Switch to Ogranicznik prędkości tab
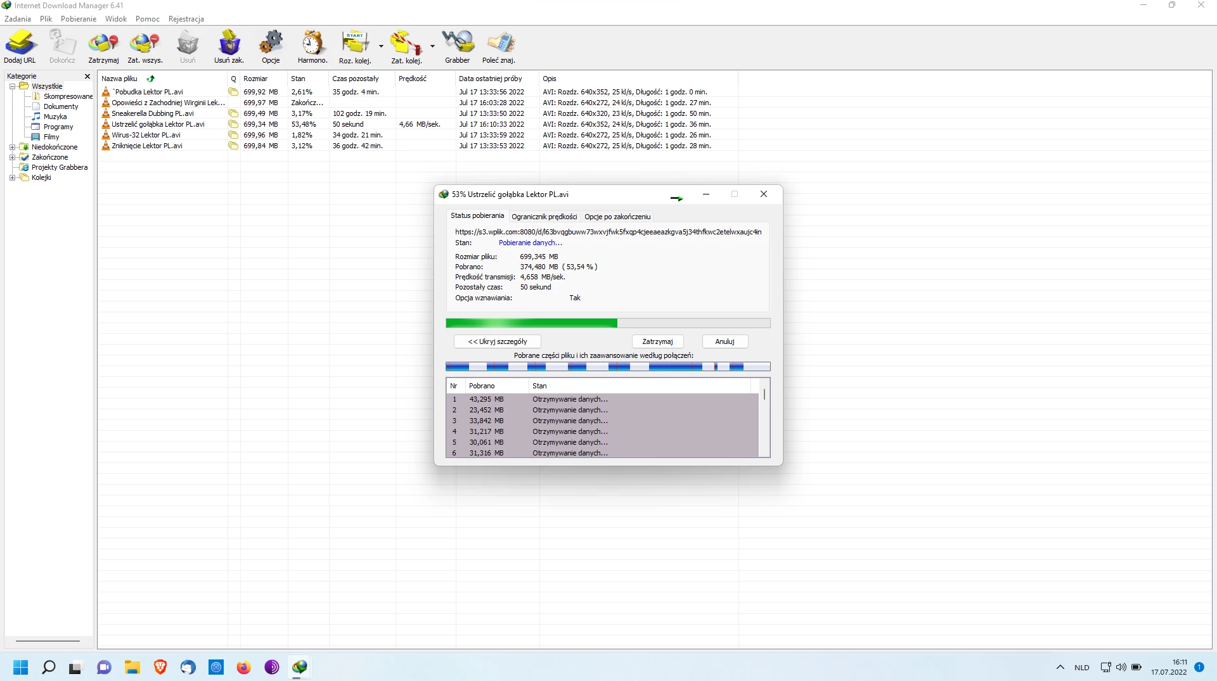 click(x=544, y=217)
